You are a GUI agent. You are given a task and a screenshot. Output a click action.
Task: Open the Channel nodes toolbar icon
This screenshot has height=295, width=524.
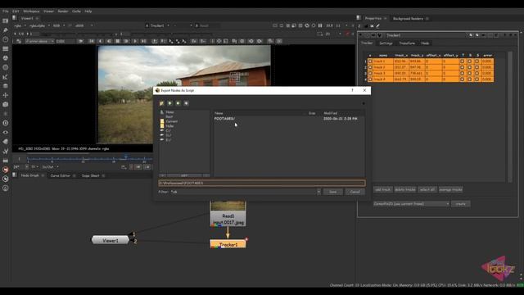(6, 49)
